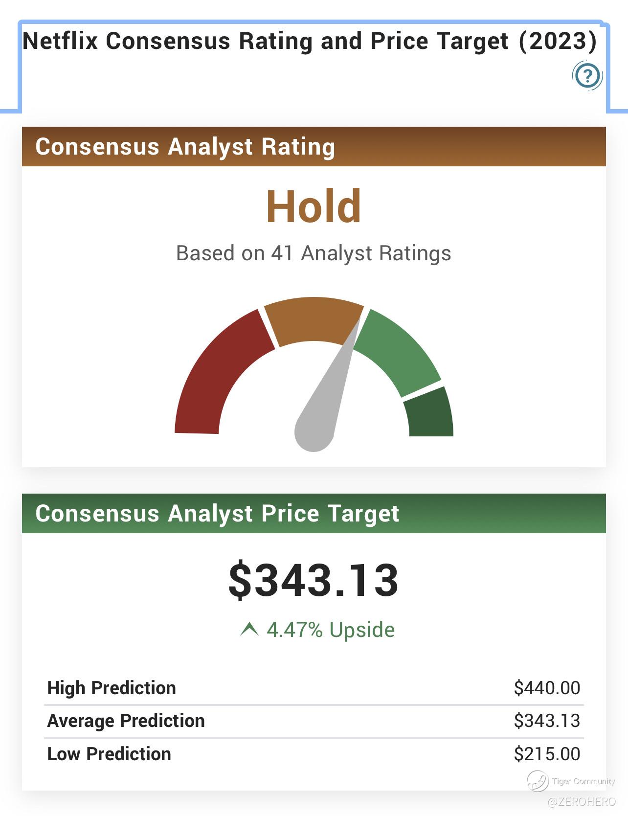Click the green upside arrow icon

click(x=249, y=629)
